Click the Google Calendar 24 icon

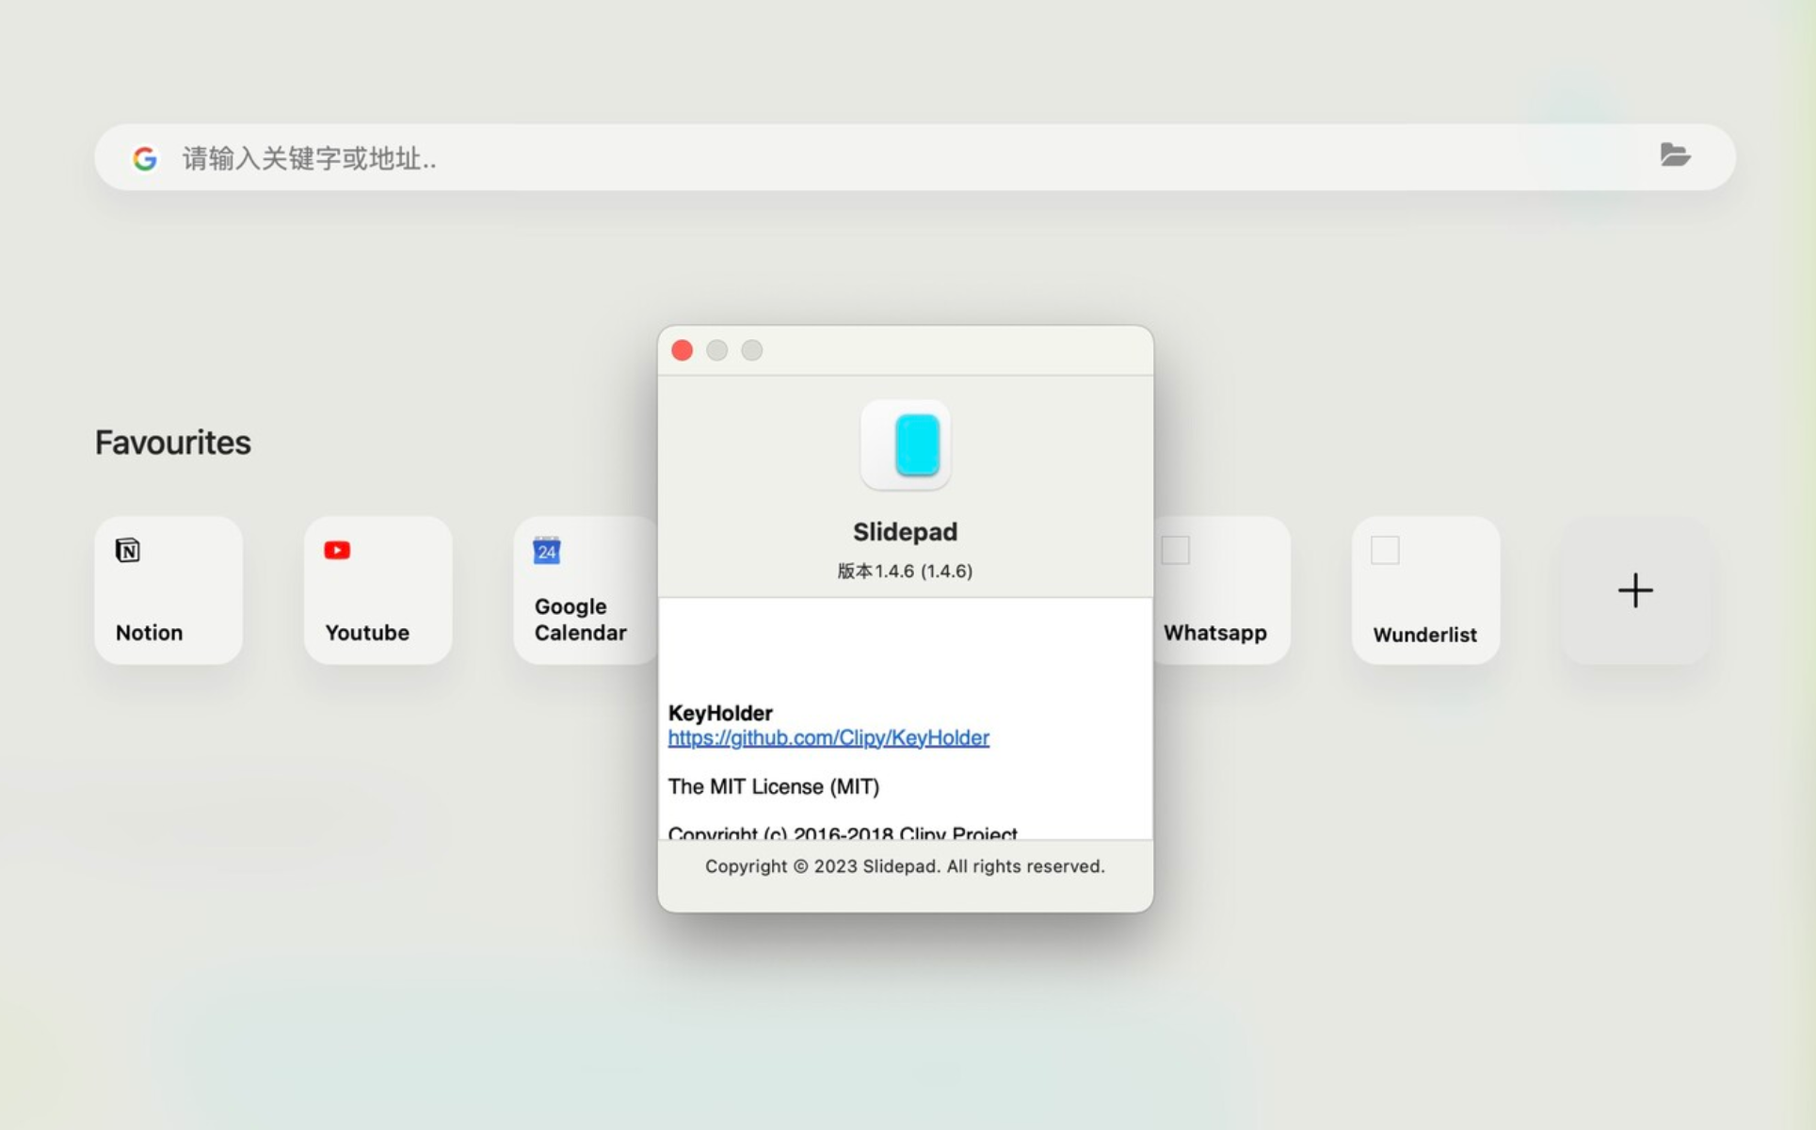(x=547, y=551)
